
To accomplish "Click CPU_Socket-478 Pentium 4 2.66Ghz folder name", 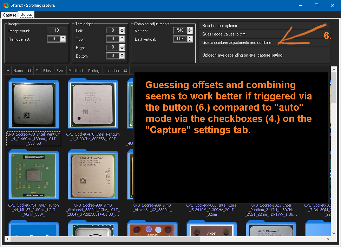I will 34,139.
